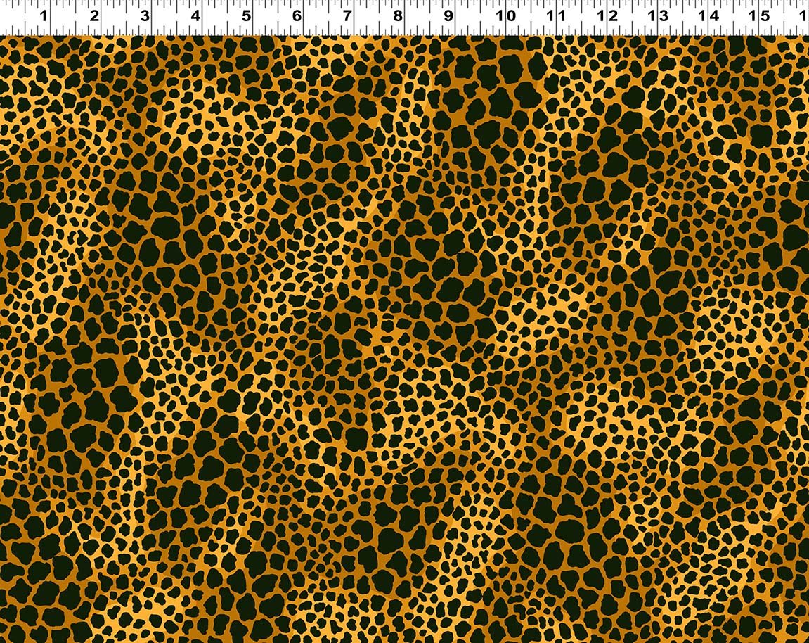This screenshot has width=809, height=643.
Task: Click the cut-off number after 15
Action: (803, 15)
